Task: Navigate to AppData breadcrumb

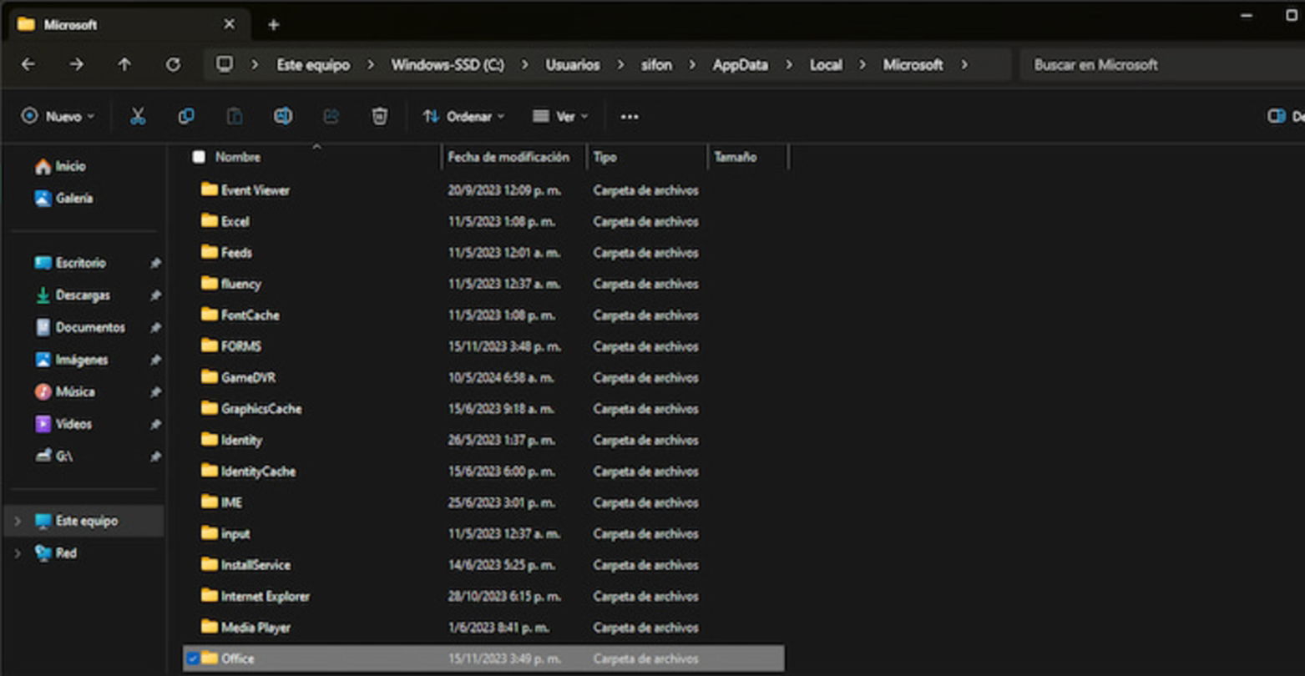Action: click(740, 64)
